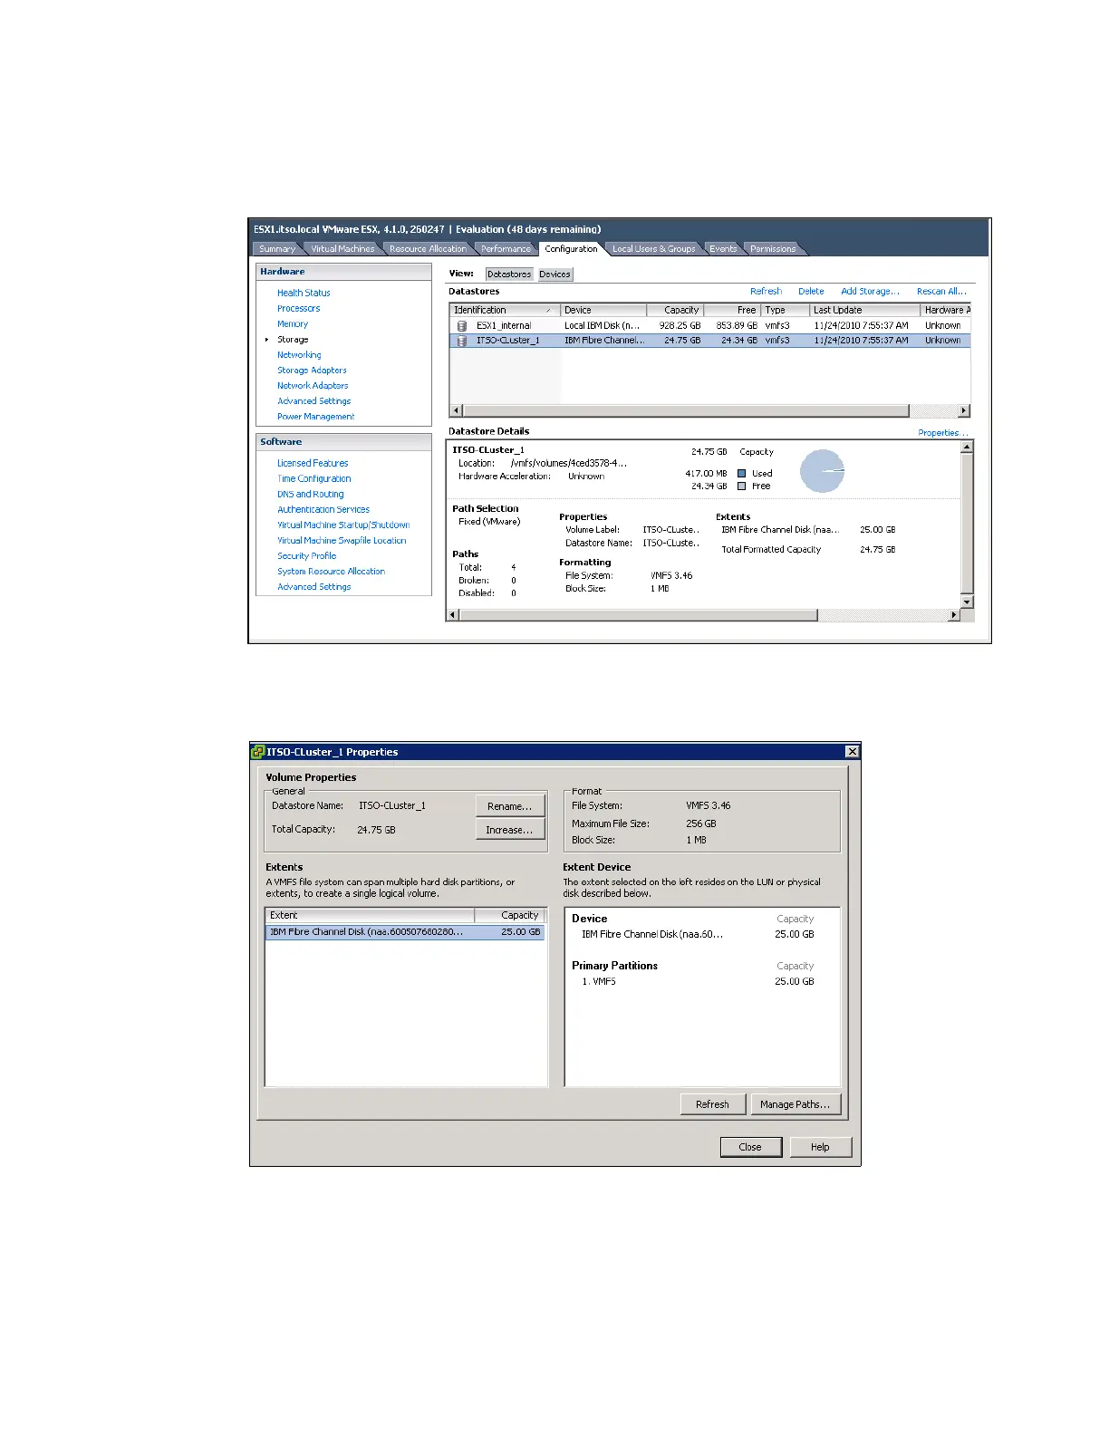The width and height of the screenshot is (1109, 1435).
Task: Sort datastores by the Last Update column
Action: (863, 310)
